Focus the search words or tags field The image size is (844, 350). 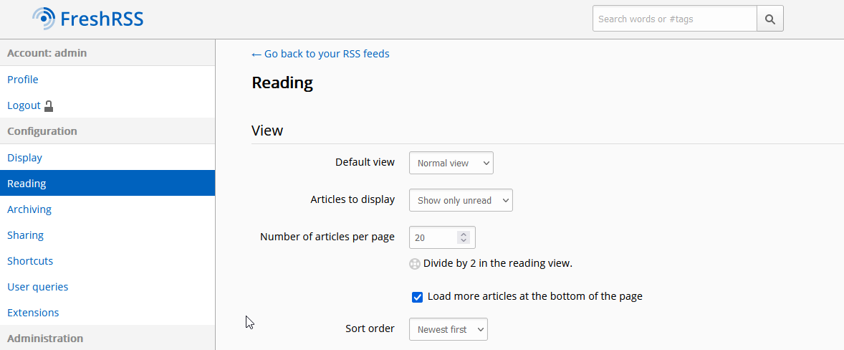[x=674, y=19]
